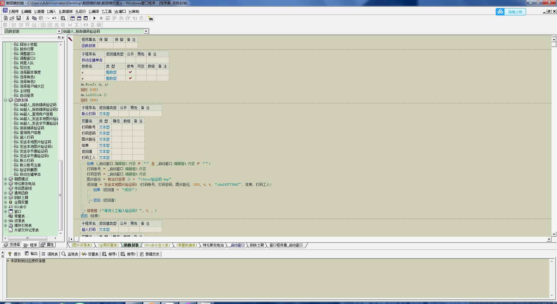The width and height of the screenshot is (557, 304).
Task: Click the binoculars help search icon
Action: click(150, 18)
